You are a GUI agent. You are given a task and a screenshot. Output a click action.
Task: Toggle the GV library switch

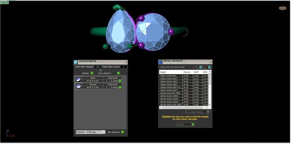coord(199,67)
